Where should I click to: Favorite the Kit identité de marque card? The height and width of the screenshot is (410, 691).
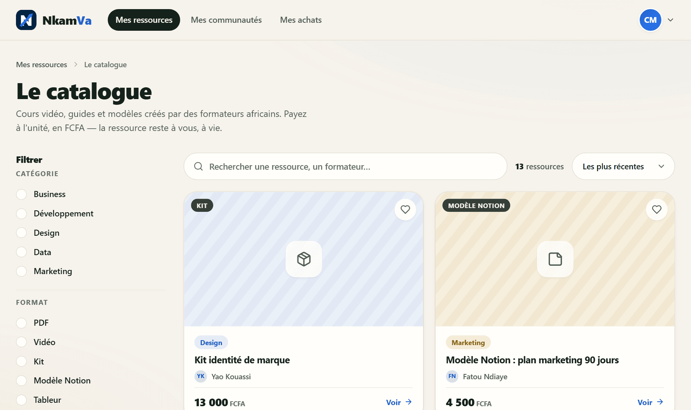pos(405,210)
